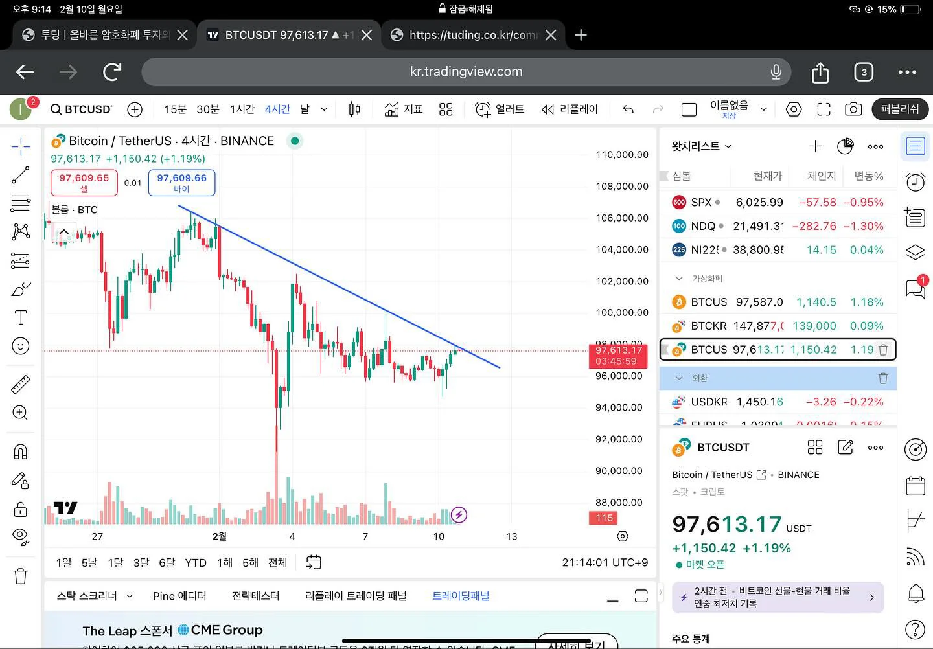Toggle lock all drawings
The height and width of the screenshot is (649, 933).
[21, 508]
